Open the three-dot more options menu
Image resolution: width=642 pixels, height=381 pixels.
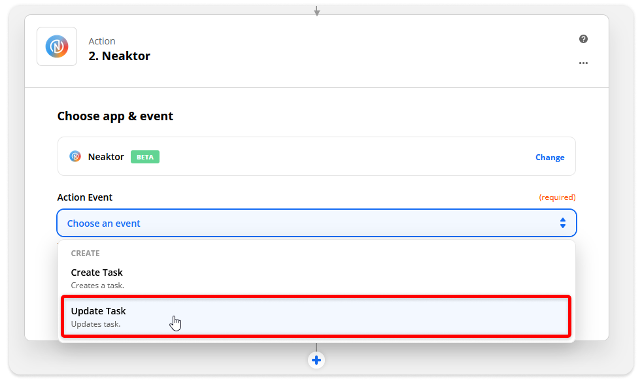click(583, 63)
